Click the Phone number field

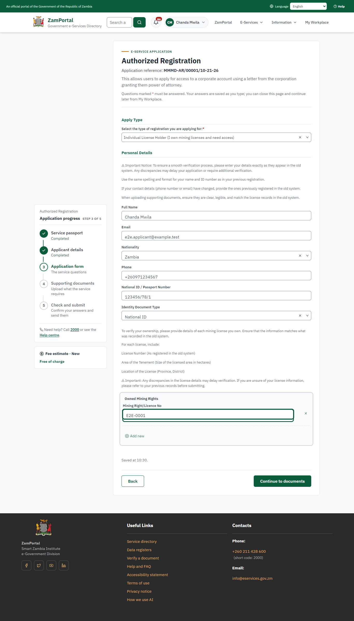[x=216, y=276]
